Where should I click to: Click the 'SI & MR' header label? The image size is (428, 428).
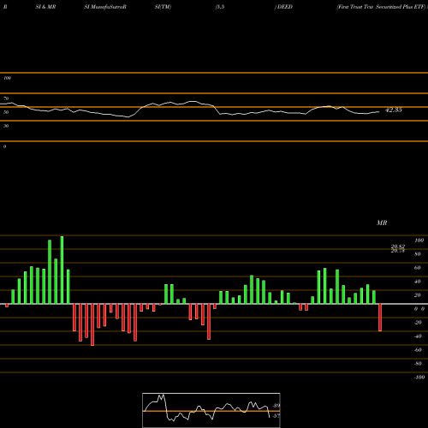tap(45, 7)
